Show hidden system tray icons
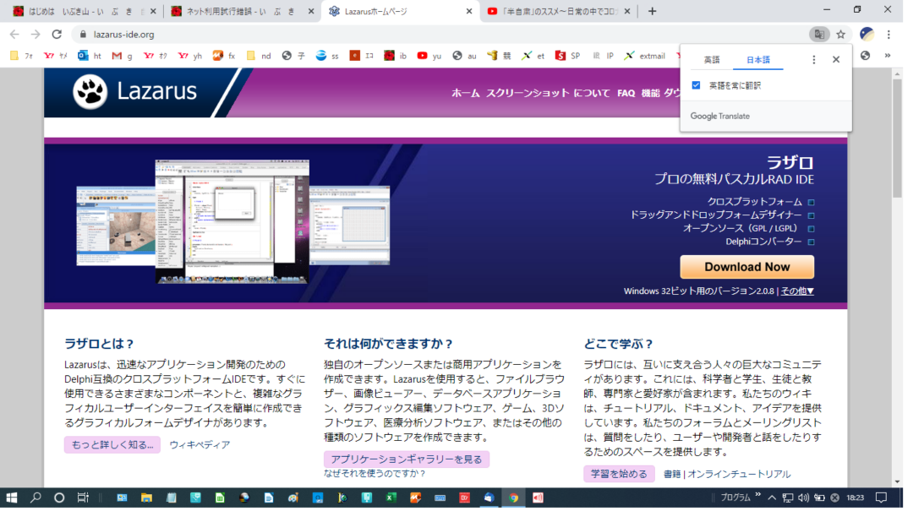Image resolution: width=924 pixels, height=522 pixels. pyautogui.click(x=771, y=498)
